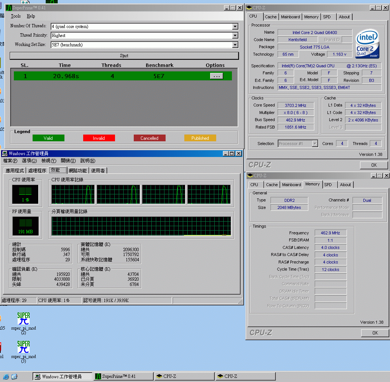Click the Benchmark column header
The image size is (390, 382).
pos(160,65)
